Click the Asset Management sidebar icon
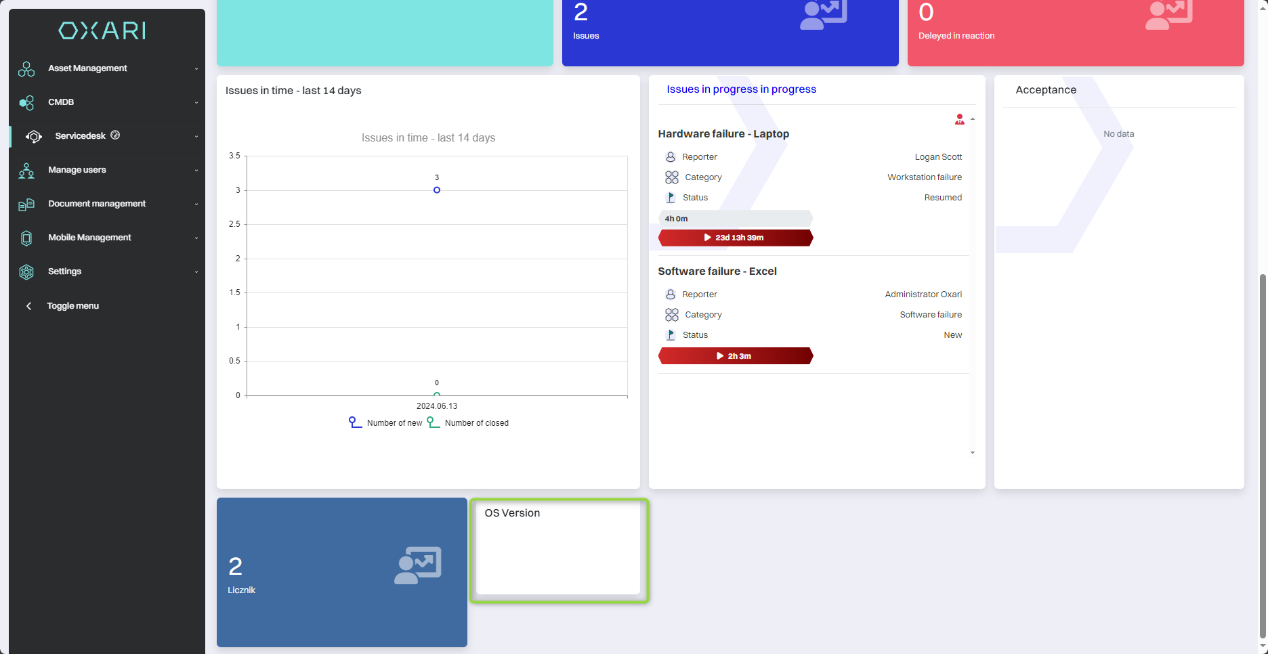This screenshot has width=1268, height=654. [x=26, y=69]
